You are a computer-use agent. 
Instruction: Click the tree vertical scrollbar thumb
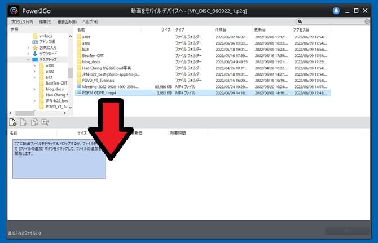[x=70, y=73]
